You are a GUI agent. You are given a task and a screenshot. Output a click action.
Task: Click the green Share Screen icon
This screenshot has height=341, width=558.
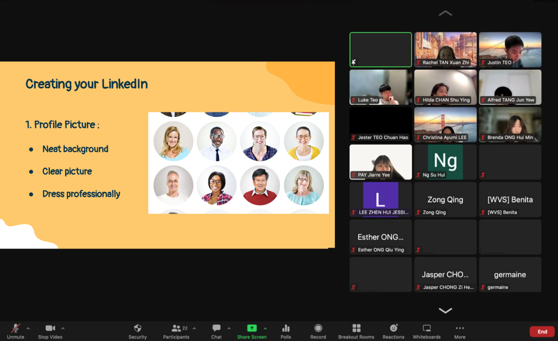[252, 328]
